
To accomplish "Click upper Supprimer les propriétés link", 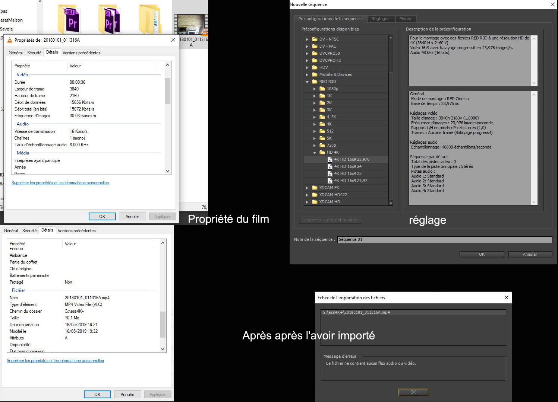I will coord(60,183).
